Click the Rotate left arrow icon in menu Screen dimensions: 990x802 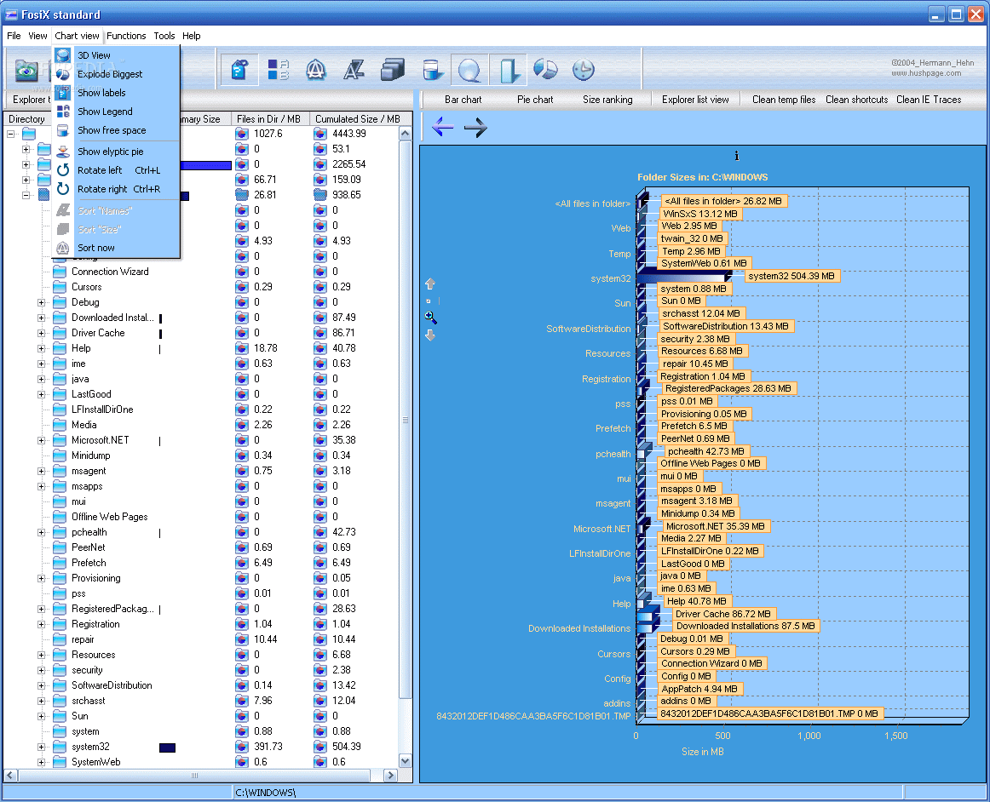click(x=62, y=170)
